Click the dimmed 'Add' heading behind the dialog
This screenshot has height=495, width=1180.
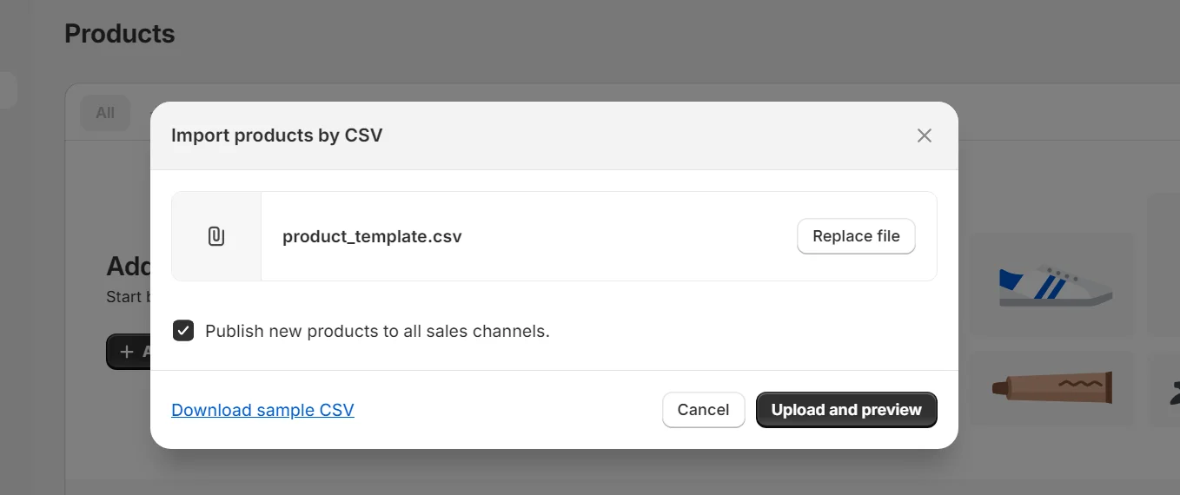click(x=129, y=266)
